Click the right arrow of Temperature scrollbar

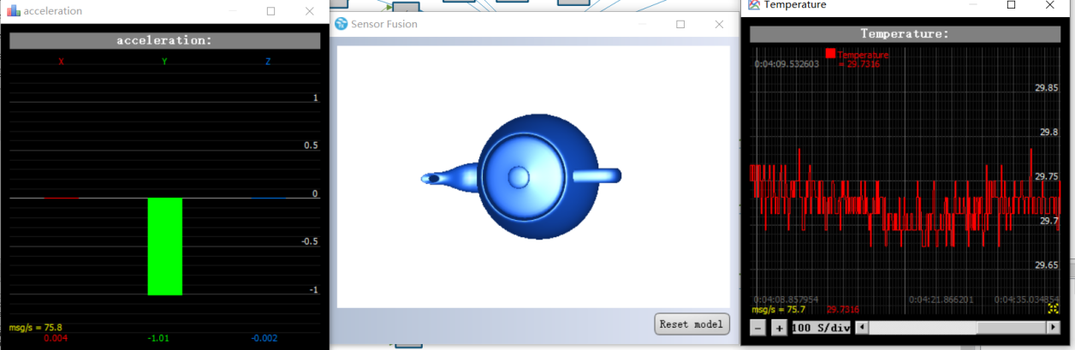coord(1054,328)
